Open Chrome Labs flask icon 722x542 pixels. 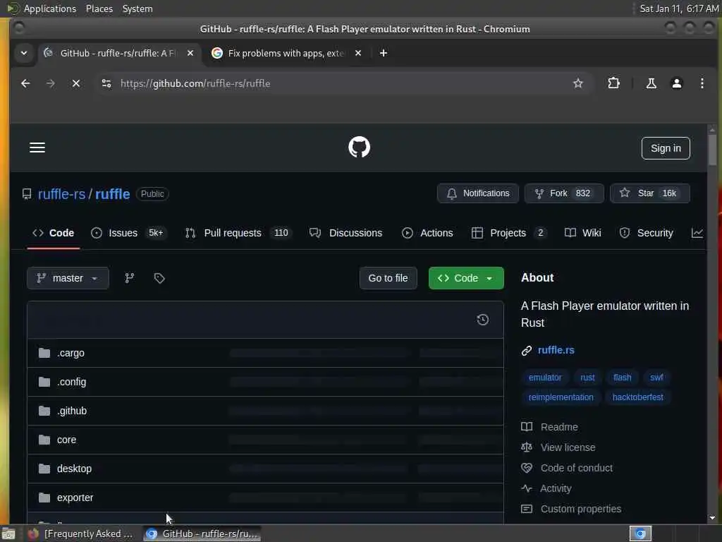pyautogui.click(x=651, y=83)
